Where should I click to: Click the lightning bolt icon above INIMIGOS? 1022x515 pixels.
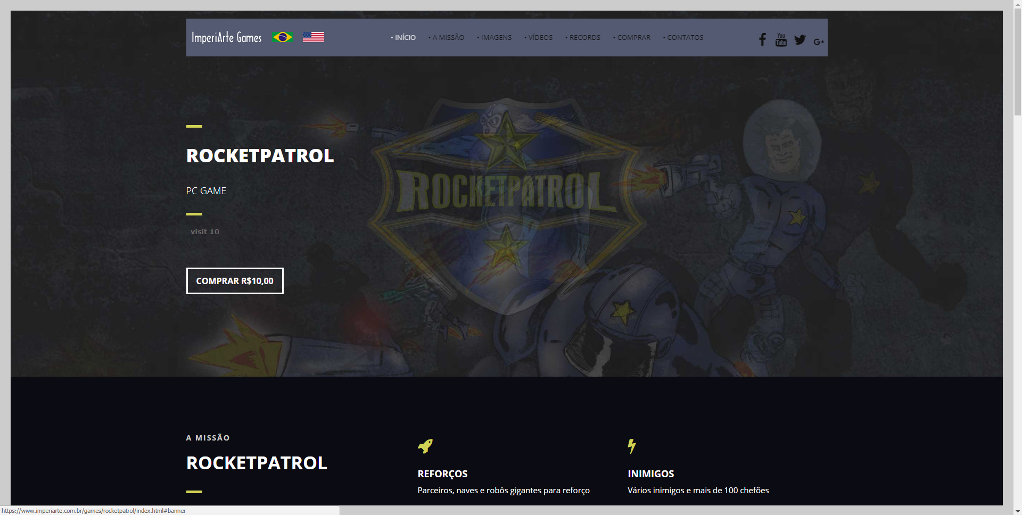point(632,446)
